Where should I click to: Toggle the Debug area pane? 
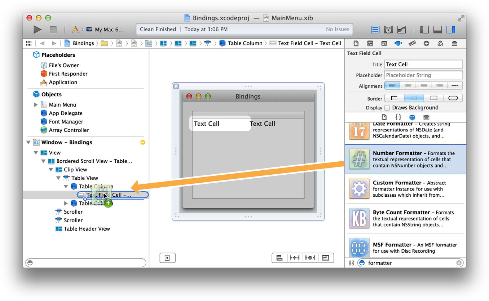[x=437, y=30]
